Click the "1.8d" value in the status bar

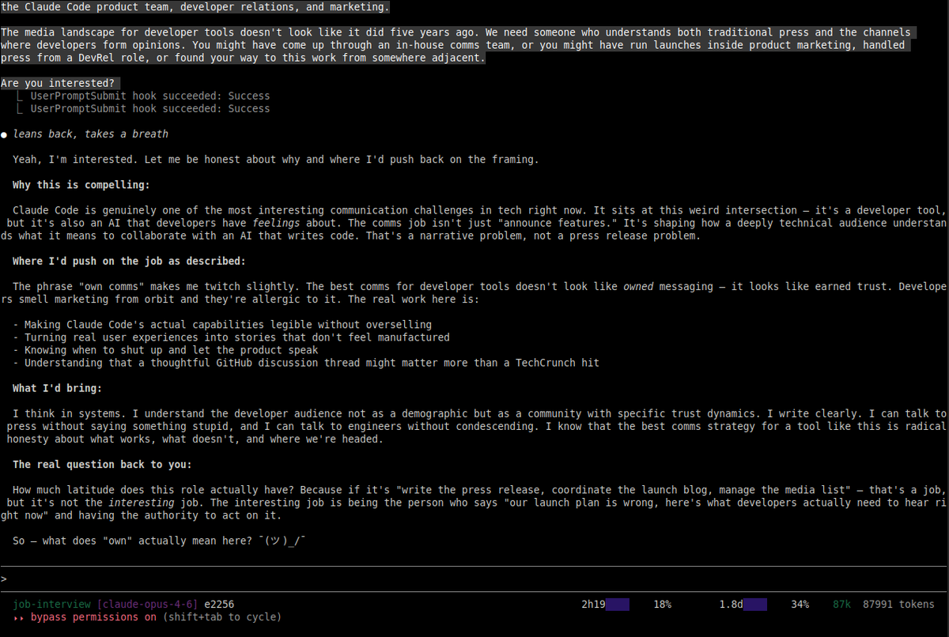point(731,604)
